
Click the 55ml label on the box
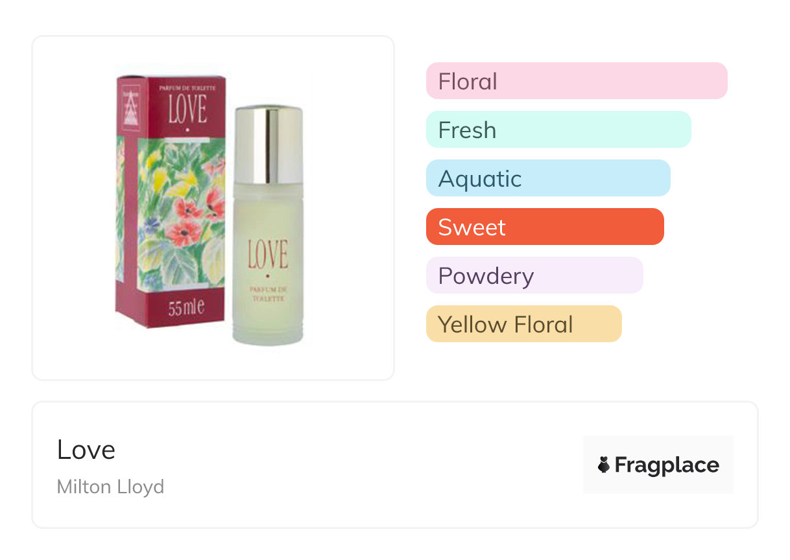(x=186, y=307)
